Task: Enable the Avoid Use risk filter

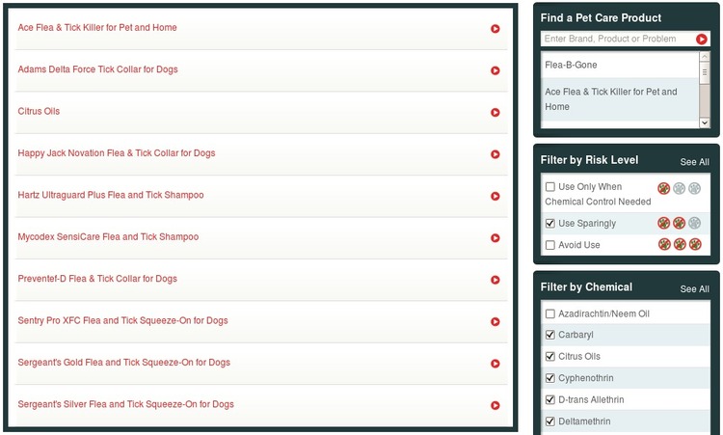Action: click(550, 245)
